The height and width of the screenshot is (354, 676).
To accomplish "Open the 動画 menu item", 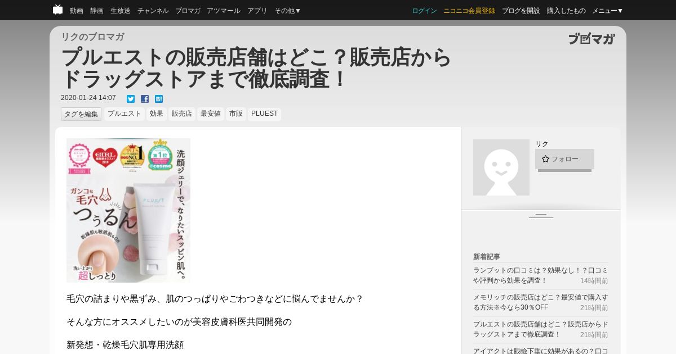I will (x=77, y=11).
